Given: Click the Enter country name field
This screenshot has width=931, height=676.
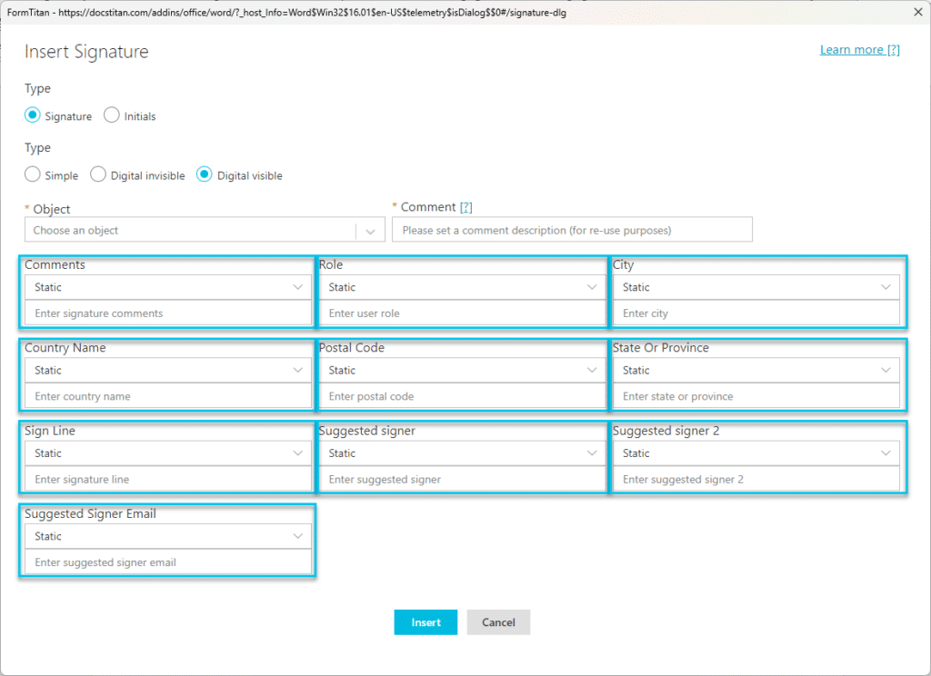Looking at the screenshot, I should [x=167, y=396].
